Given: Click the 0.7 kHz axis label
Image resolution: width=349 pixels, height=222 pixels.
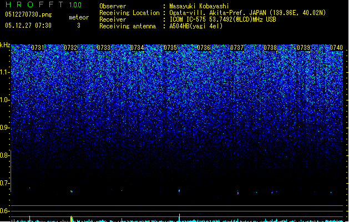Looking at the screenshot, I should click(4, 183).
